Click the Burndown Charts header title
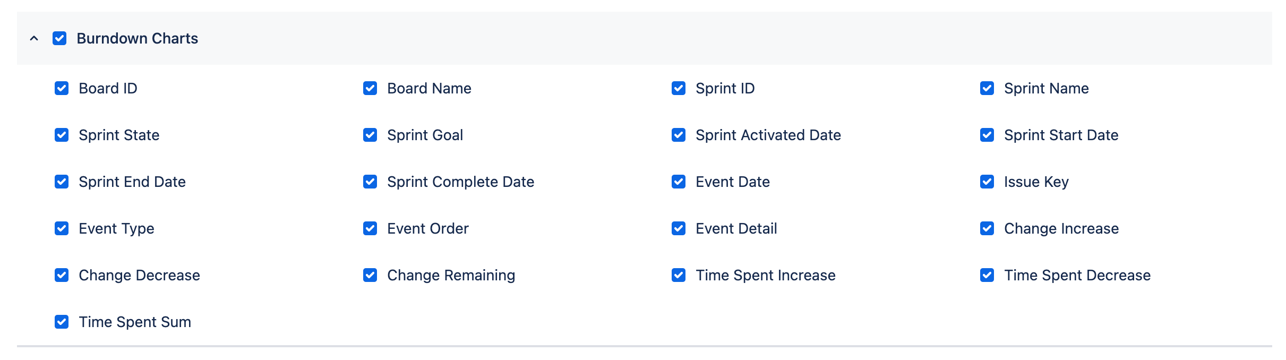 pyautogui.click(x=137, y=38)
